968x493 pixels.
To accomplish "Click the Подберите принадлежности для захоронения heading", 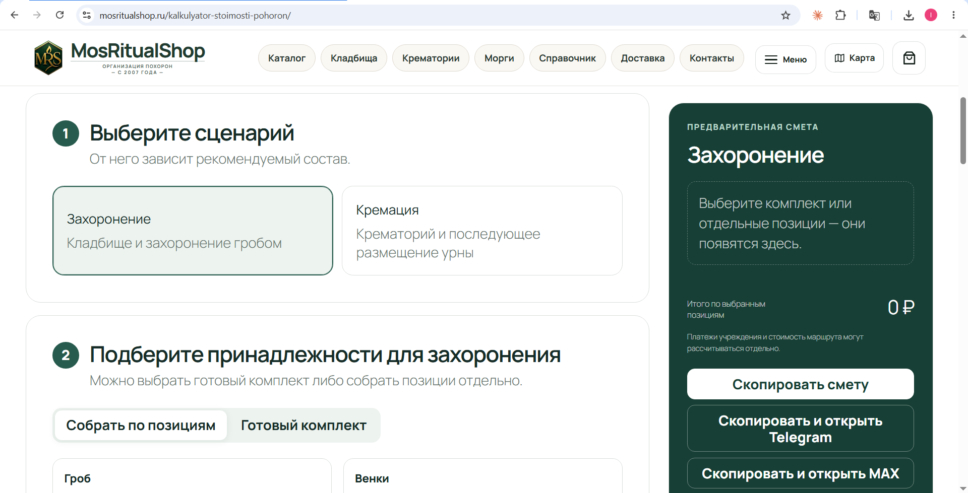I will click(325, 355).
